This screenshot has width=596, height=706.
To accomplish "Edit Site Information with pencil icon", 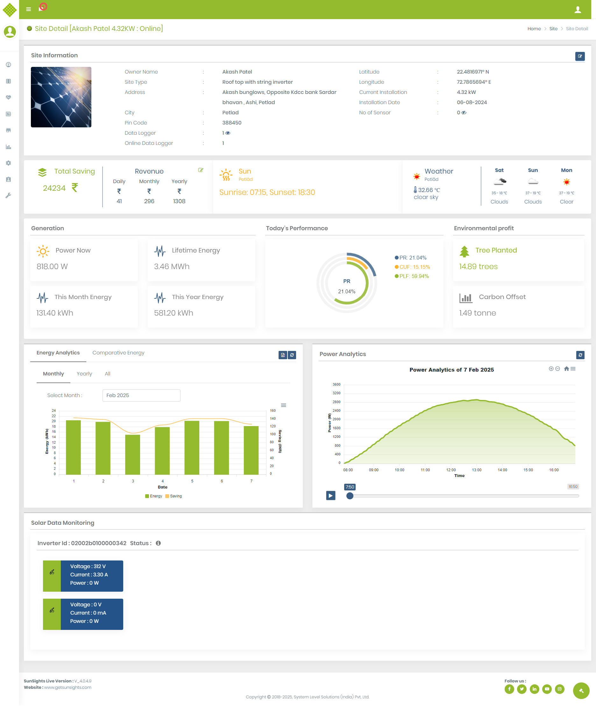I will (x=579, y=56).
